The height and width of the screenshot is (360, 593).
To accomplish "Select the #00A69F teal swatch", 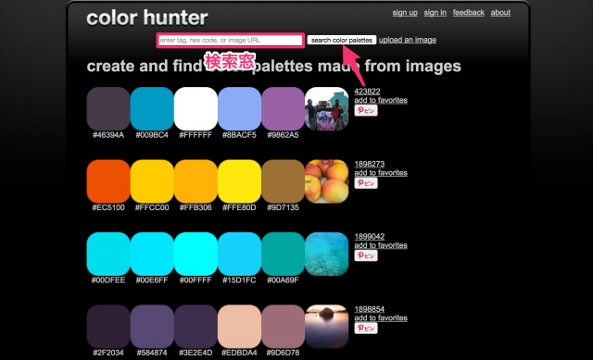I will [x=283, y=254].
